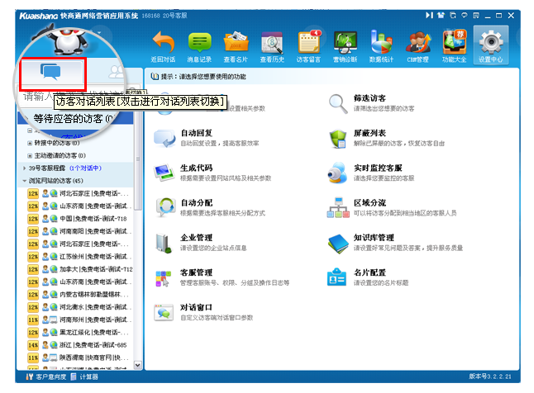Open CRM管理 toolbar icon
This screenshot has width=534, height=393.
coord(417,42)
